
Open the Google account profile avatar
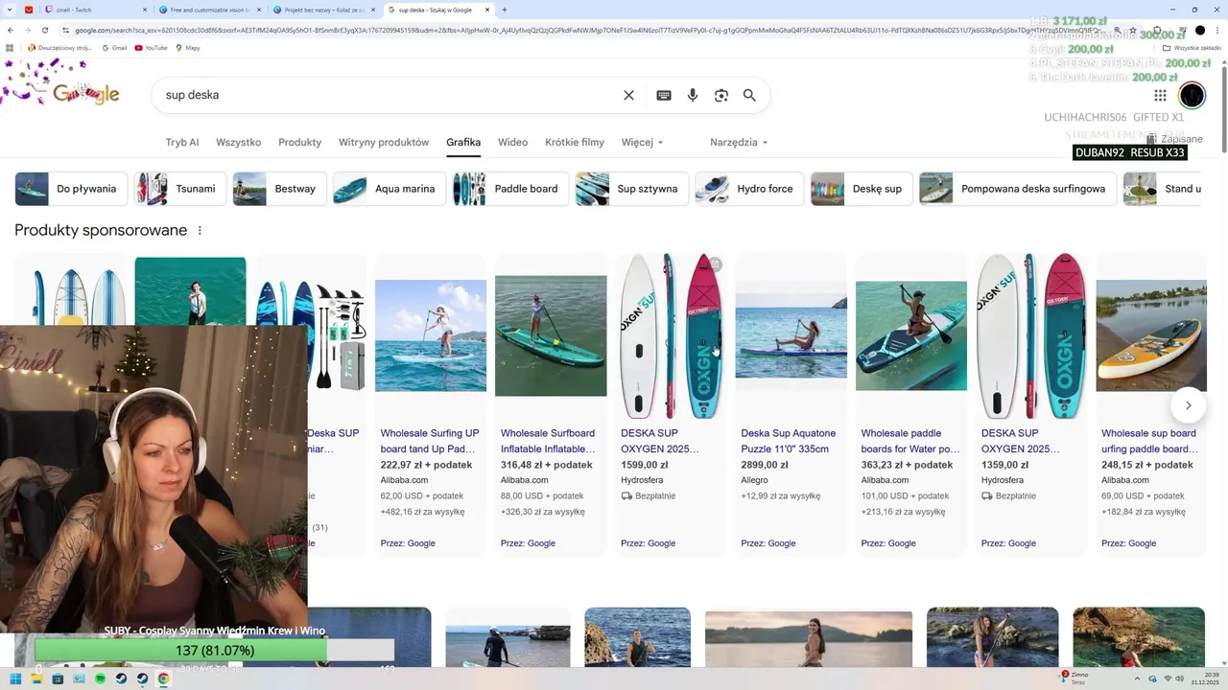click(1192, 95)
